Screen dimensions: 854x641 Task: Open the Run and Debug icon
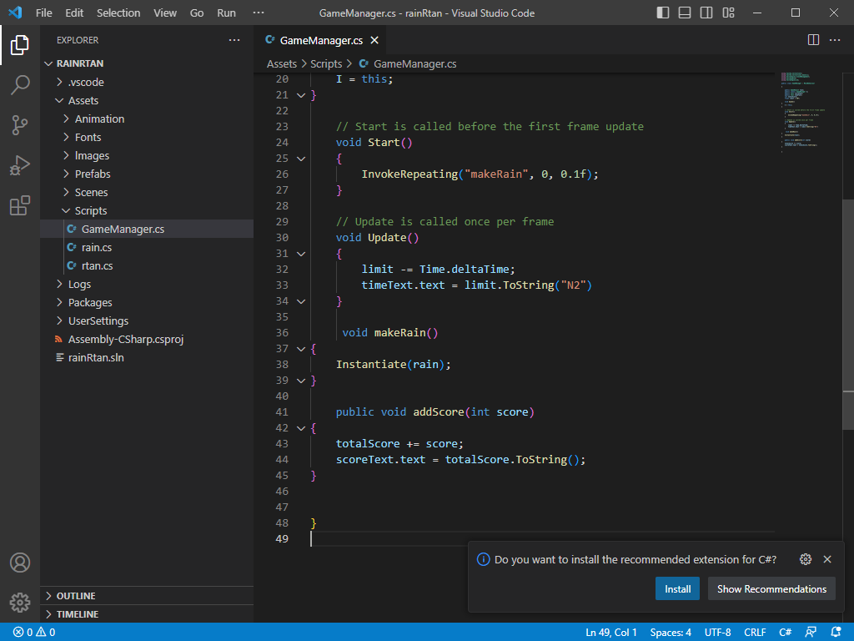pyautogui.click(x=20, y=165)
